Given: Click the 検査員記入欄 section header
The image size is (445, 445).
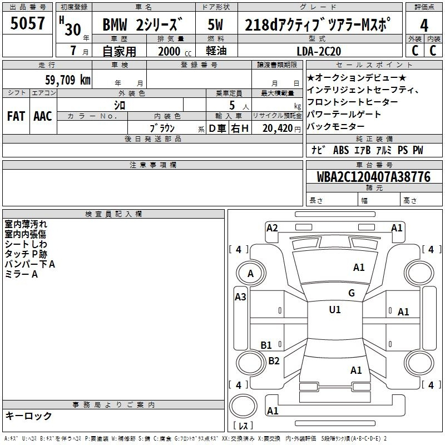Looking at the screenshot, I should pos(113,214).
